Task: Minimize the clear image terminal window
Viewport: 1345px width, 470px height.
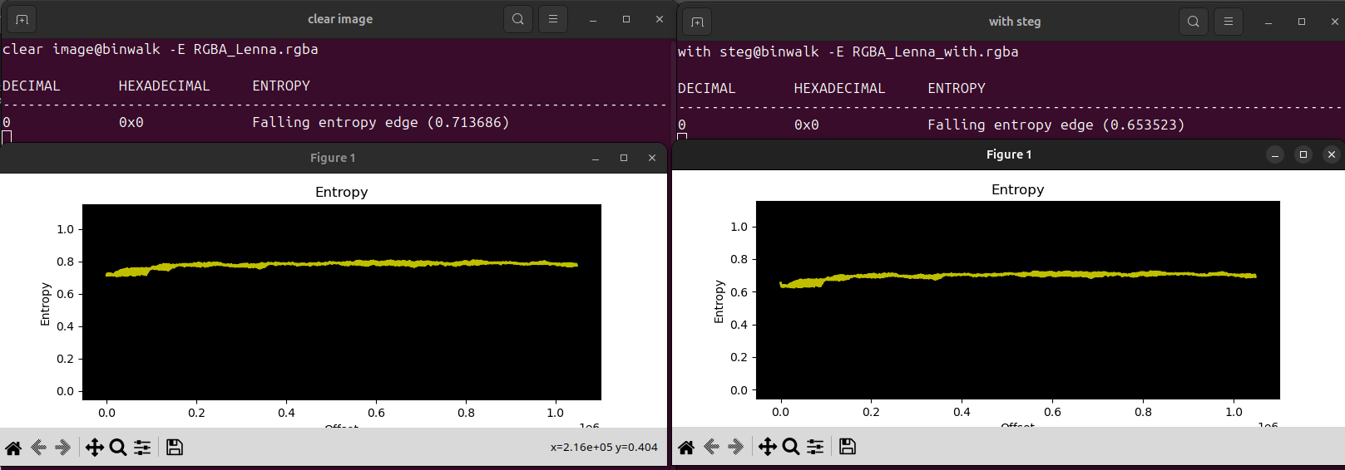Action: pos(593,19)
